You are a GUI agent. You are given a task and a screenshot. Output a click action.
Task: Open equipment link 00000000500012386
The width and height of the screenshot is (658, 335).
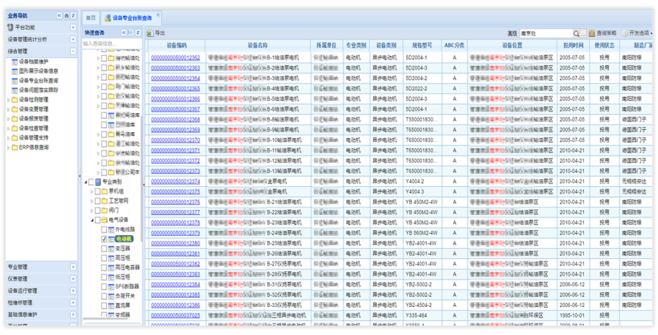pos(175,305)
